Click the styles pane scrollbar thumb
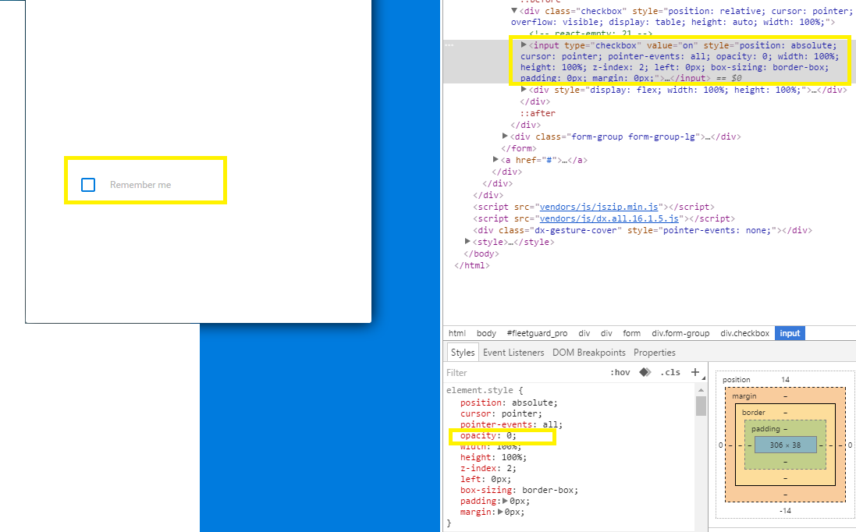 tap(701, 406)
